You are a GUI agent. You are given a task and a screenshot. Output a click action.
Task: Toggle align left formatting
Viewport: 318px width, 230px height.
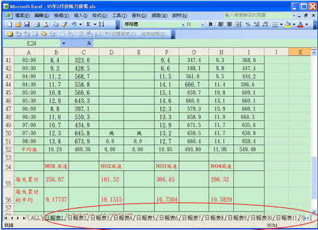click(x=221, y=25)
